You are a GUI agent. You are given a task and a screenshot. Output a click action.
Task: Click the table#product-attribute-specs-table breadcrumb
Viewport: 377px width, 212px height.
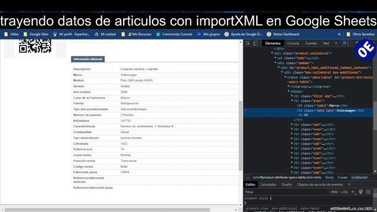pos(287,177)
